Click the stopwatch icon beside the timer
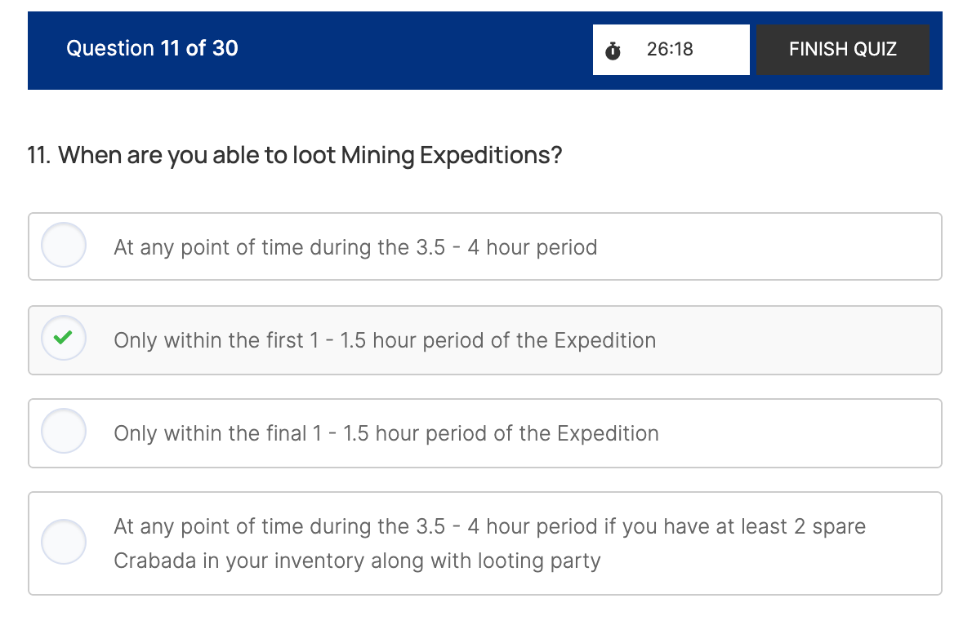 [613, 51]
